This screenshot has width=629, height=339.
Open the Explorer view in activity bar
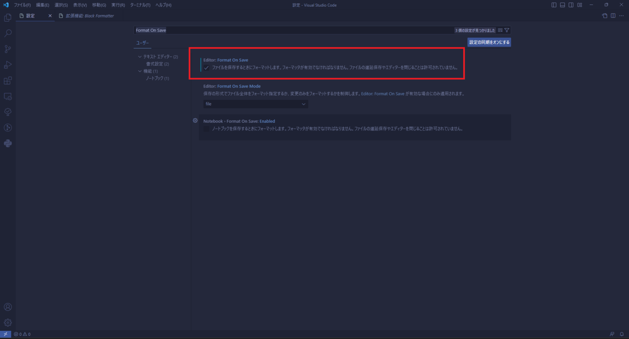pos(8,18)
